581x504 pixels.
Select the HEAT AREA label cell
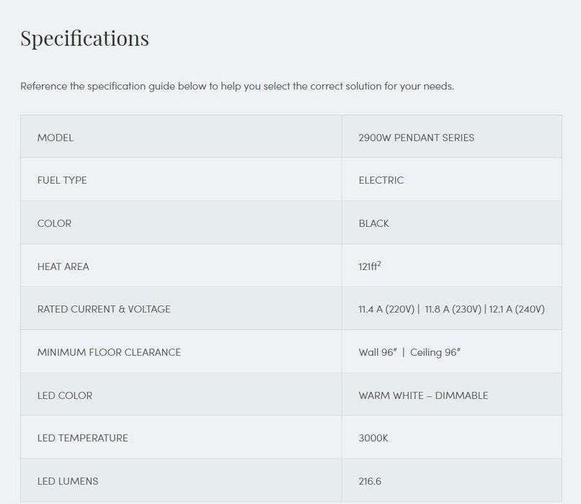63,266
